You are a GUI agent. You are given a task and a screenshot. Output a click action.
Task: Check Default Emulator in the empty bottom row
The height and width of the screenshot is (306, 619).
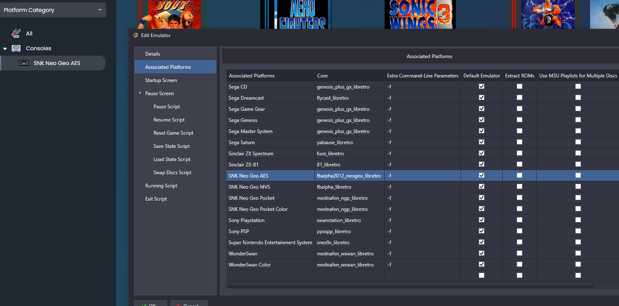click(482, 276)
